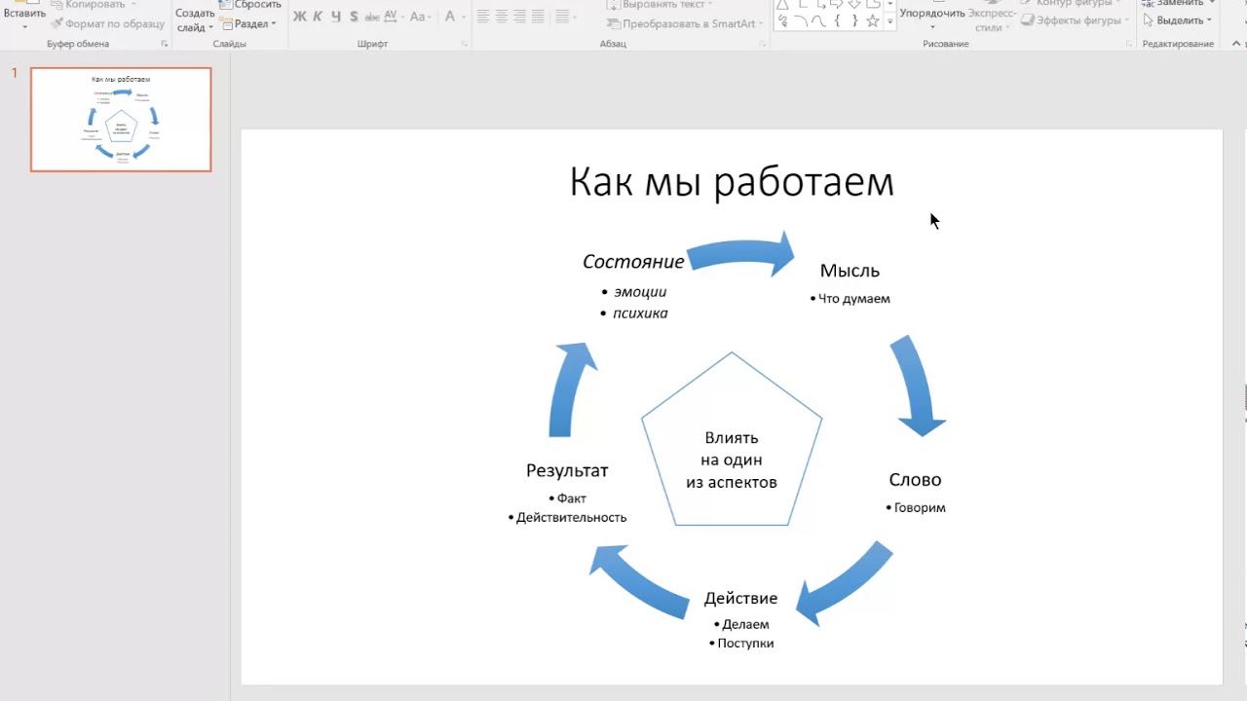Click bullet text Поступки
The height and width of the screenshot is (701, 1247).
(745, 644)
